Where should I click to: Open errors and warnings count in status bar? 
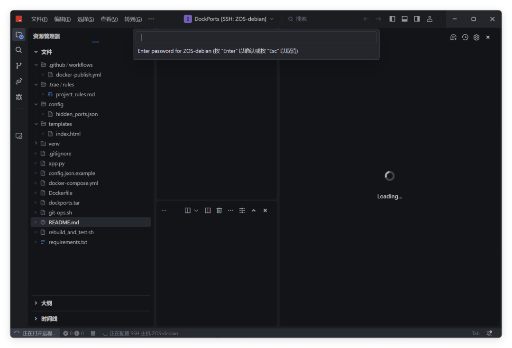tap(73, 333)
